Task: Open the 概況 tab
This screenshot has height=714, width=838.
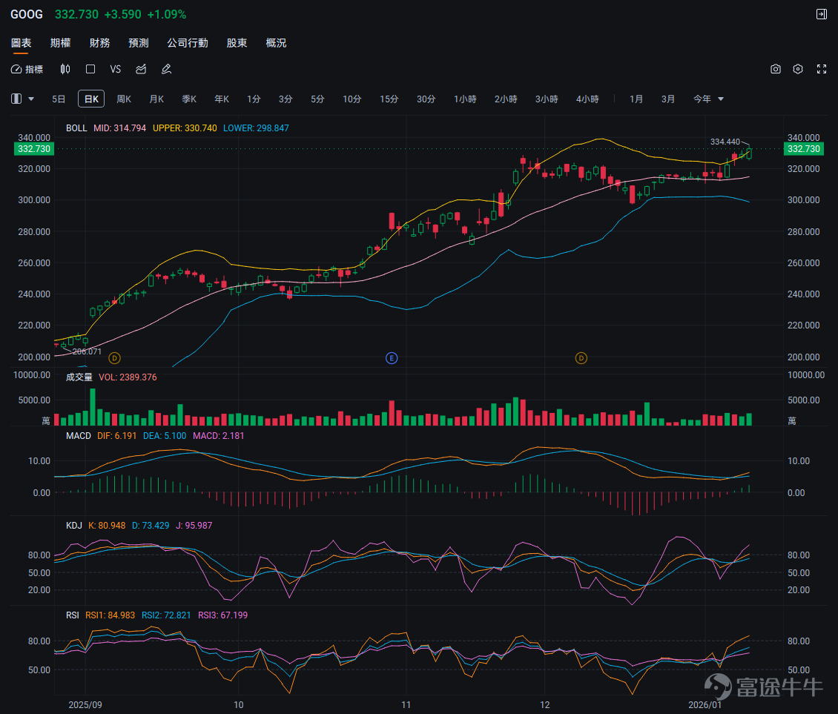Action: pos(277,43)
